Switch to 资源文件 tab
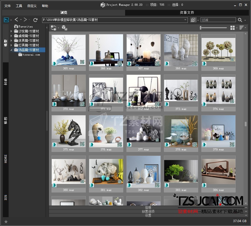The width and height of the screenshot is (251, 226). click(x=187, y=12)
